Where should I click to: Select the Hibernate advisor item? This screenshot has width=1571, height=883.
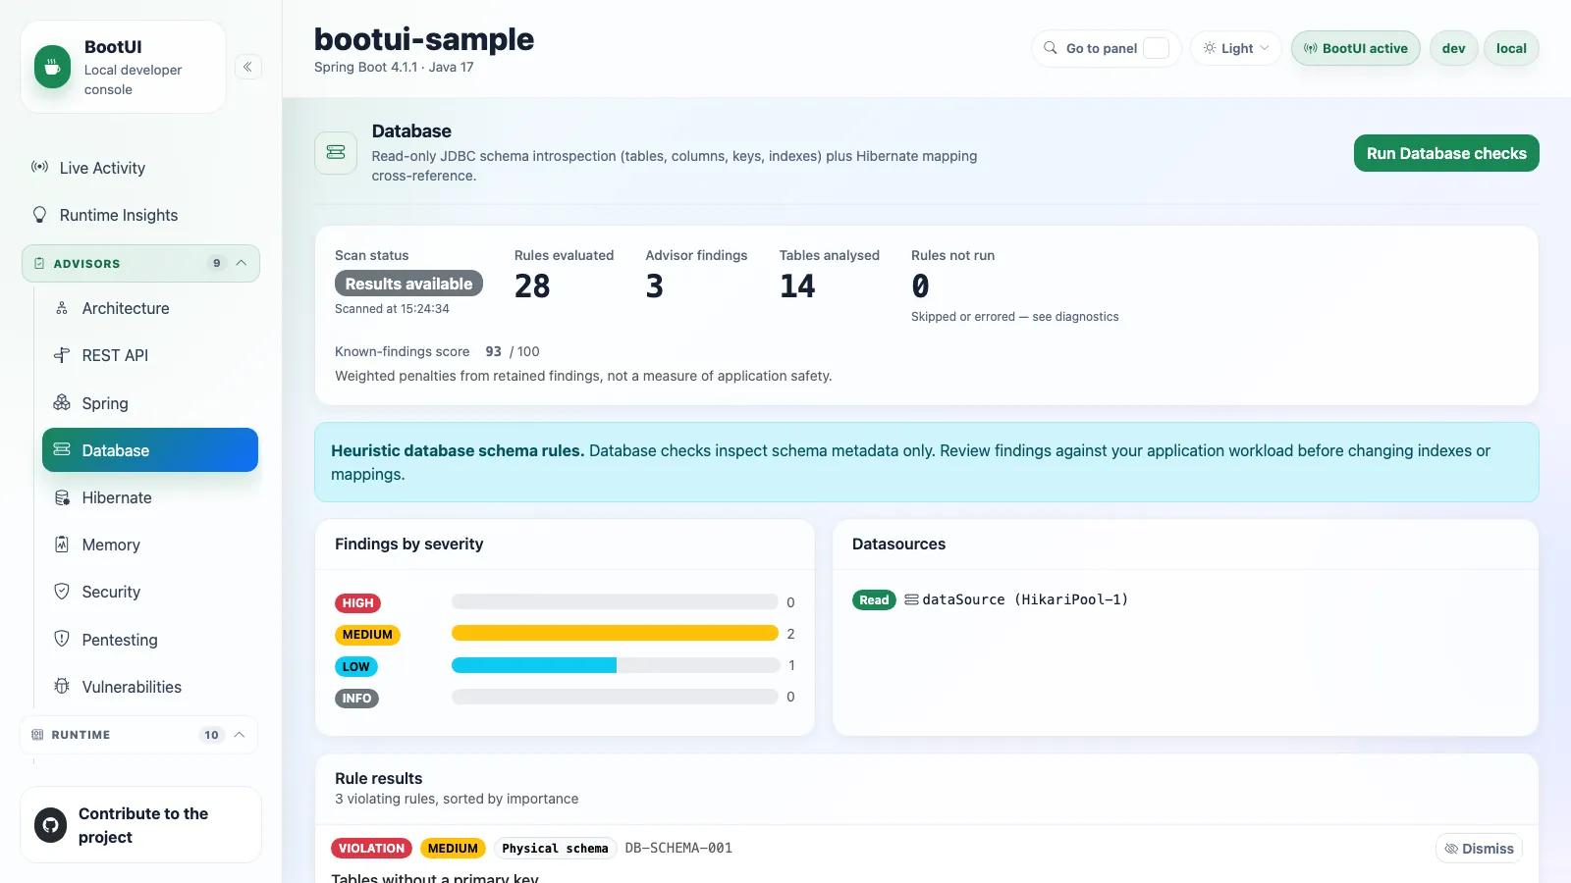[x=150, y=497]
